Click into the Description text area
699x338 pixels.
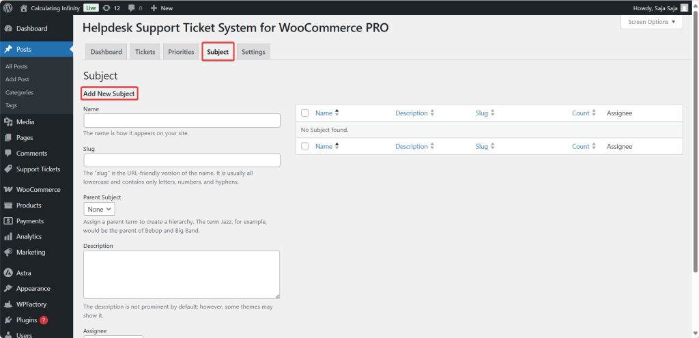182,274
